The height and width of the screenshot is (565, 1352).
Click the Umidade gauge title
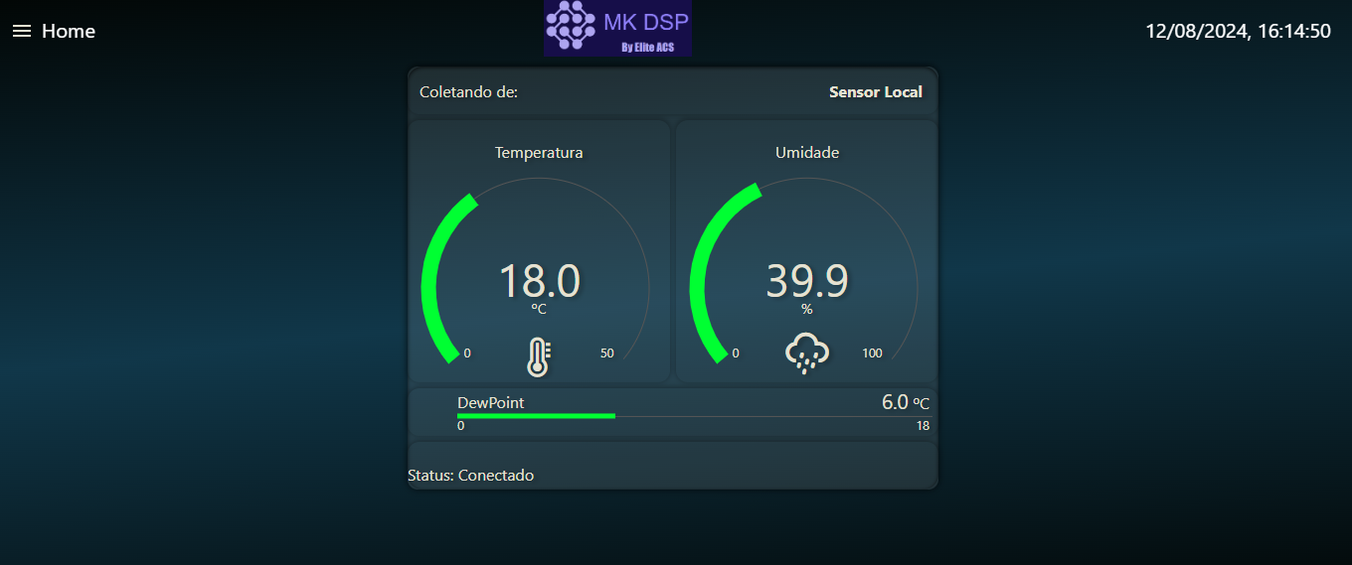tap(807, 153)
